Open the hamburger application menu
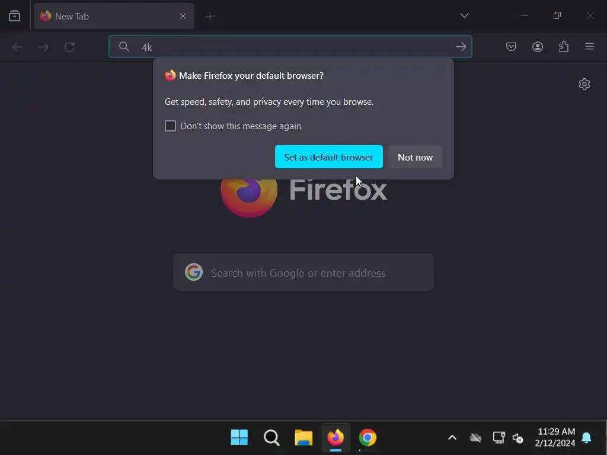607x455 pixels. click(589, 46)
